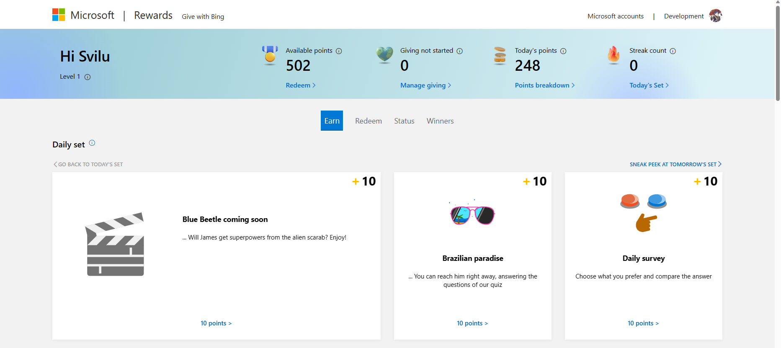Click the Daily set info icon
The image size is (781, 348).
[92, 143]
